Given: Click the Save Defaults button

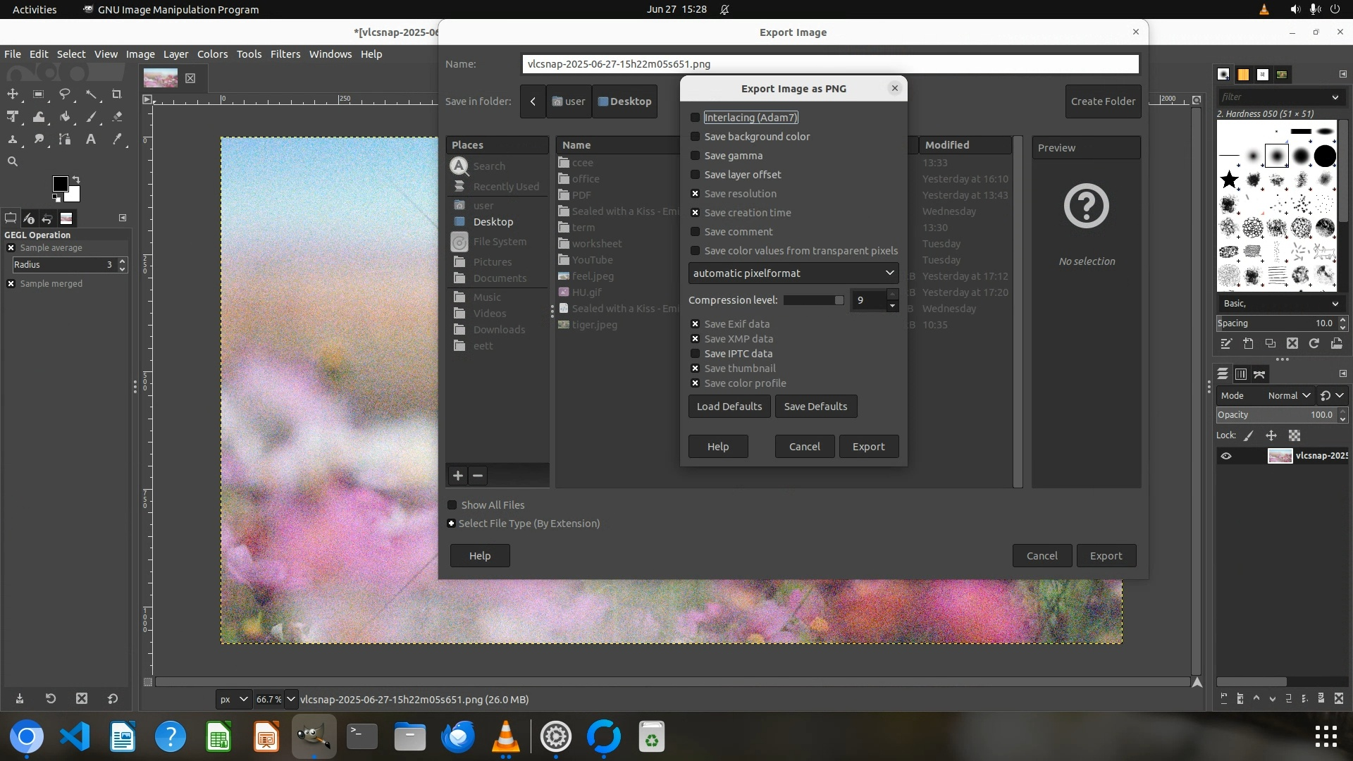Looking at the screenshot, I should pyautogui.click(x=815, y=407).
